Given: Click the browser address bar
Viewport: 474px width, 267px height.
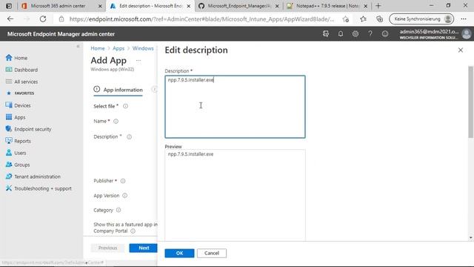Looking at the screenshot, I should [201, 19].
